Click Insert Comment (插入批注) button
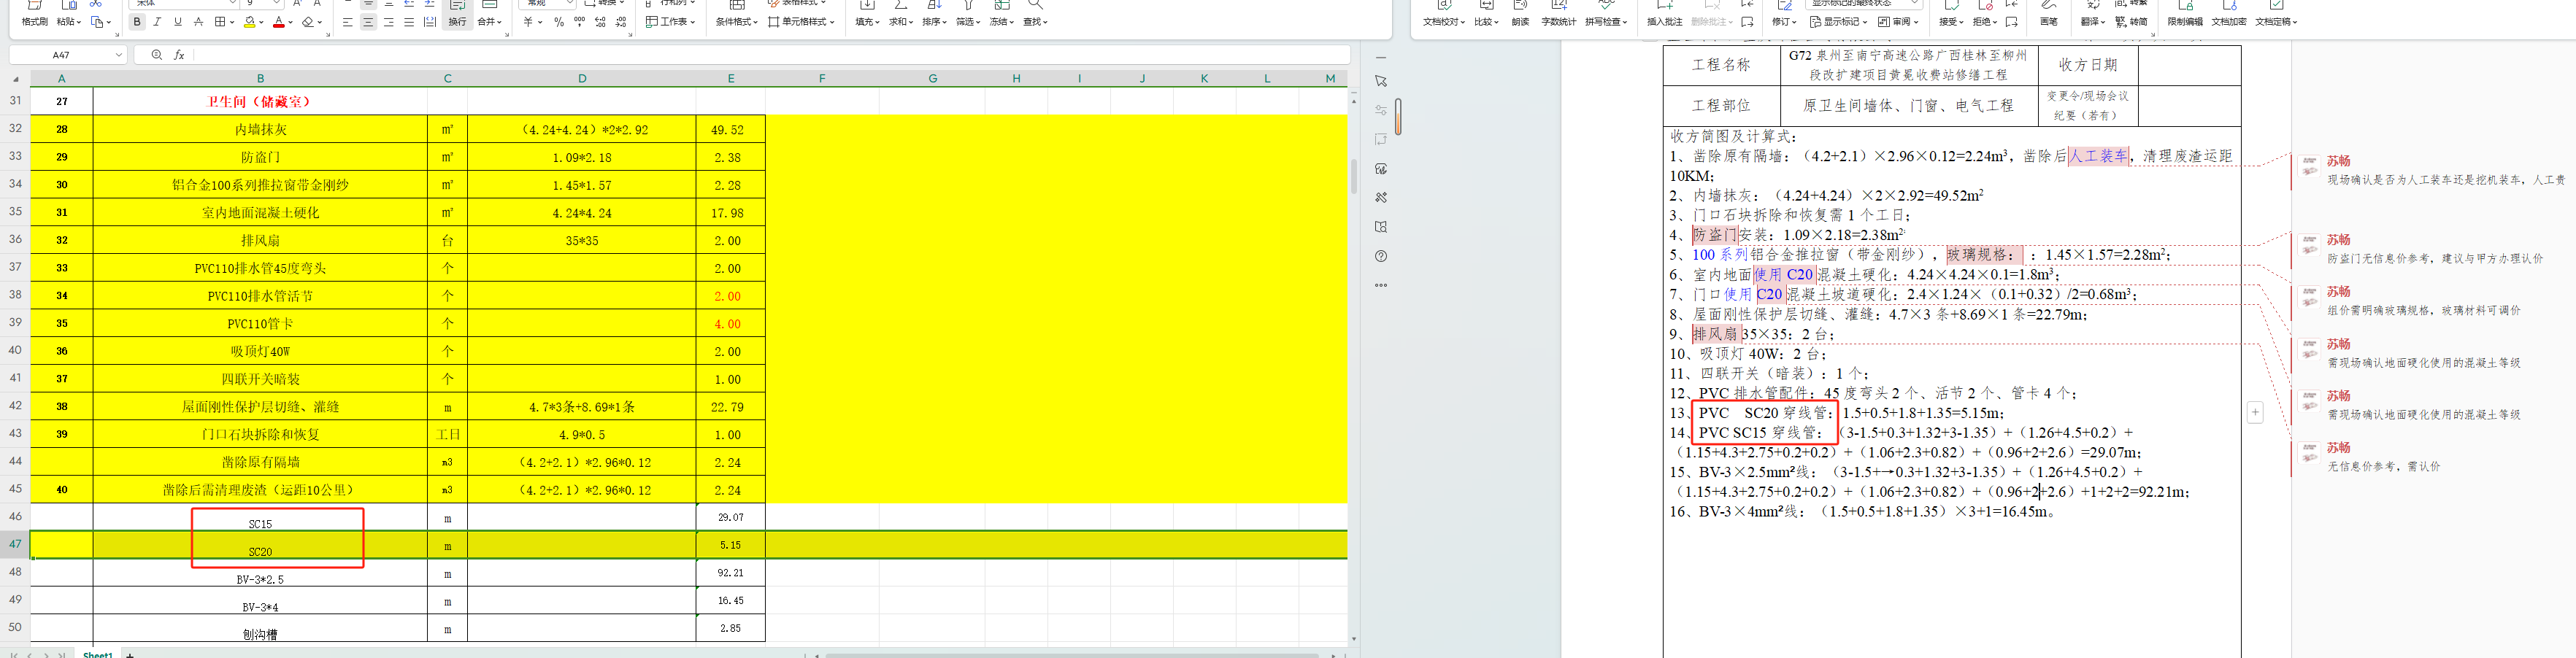2576x658 pixels. click(1665, 14)
